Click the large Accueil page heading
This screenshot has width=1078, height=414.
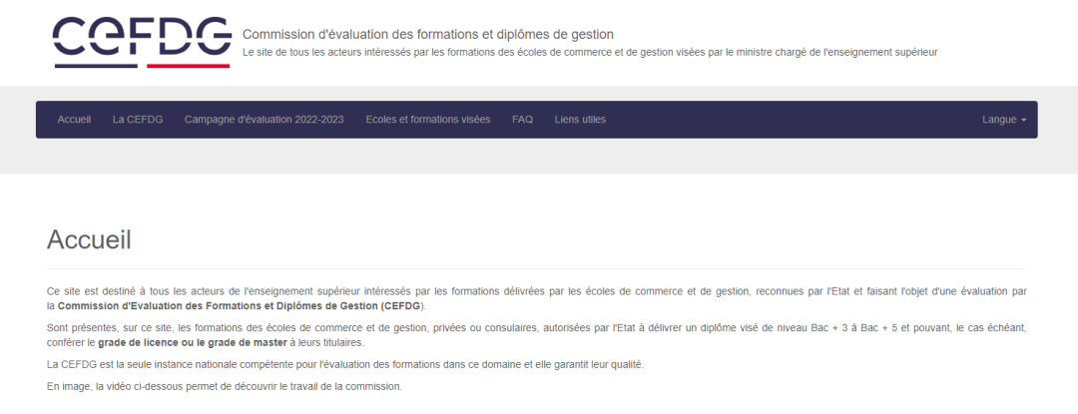89,239
